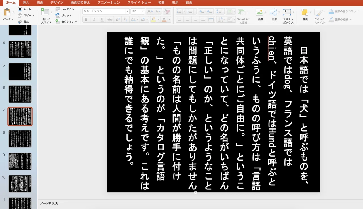
Task: Click the text highlight color swatch
Action: coord(153,20)
